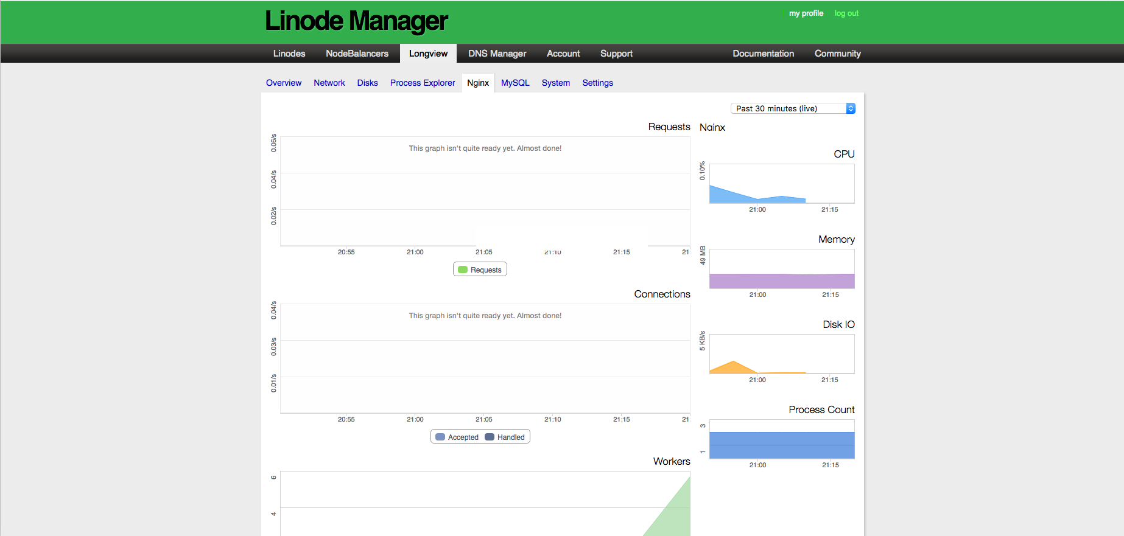
Task: Open the NodeBalancers tab
Action: pyautogui.click(x=357, y=54)
